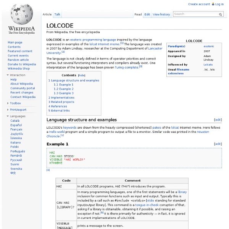Switch to Chinese language version

click(13, 173)
